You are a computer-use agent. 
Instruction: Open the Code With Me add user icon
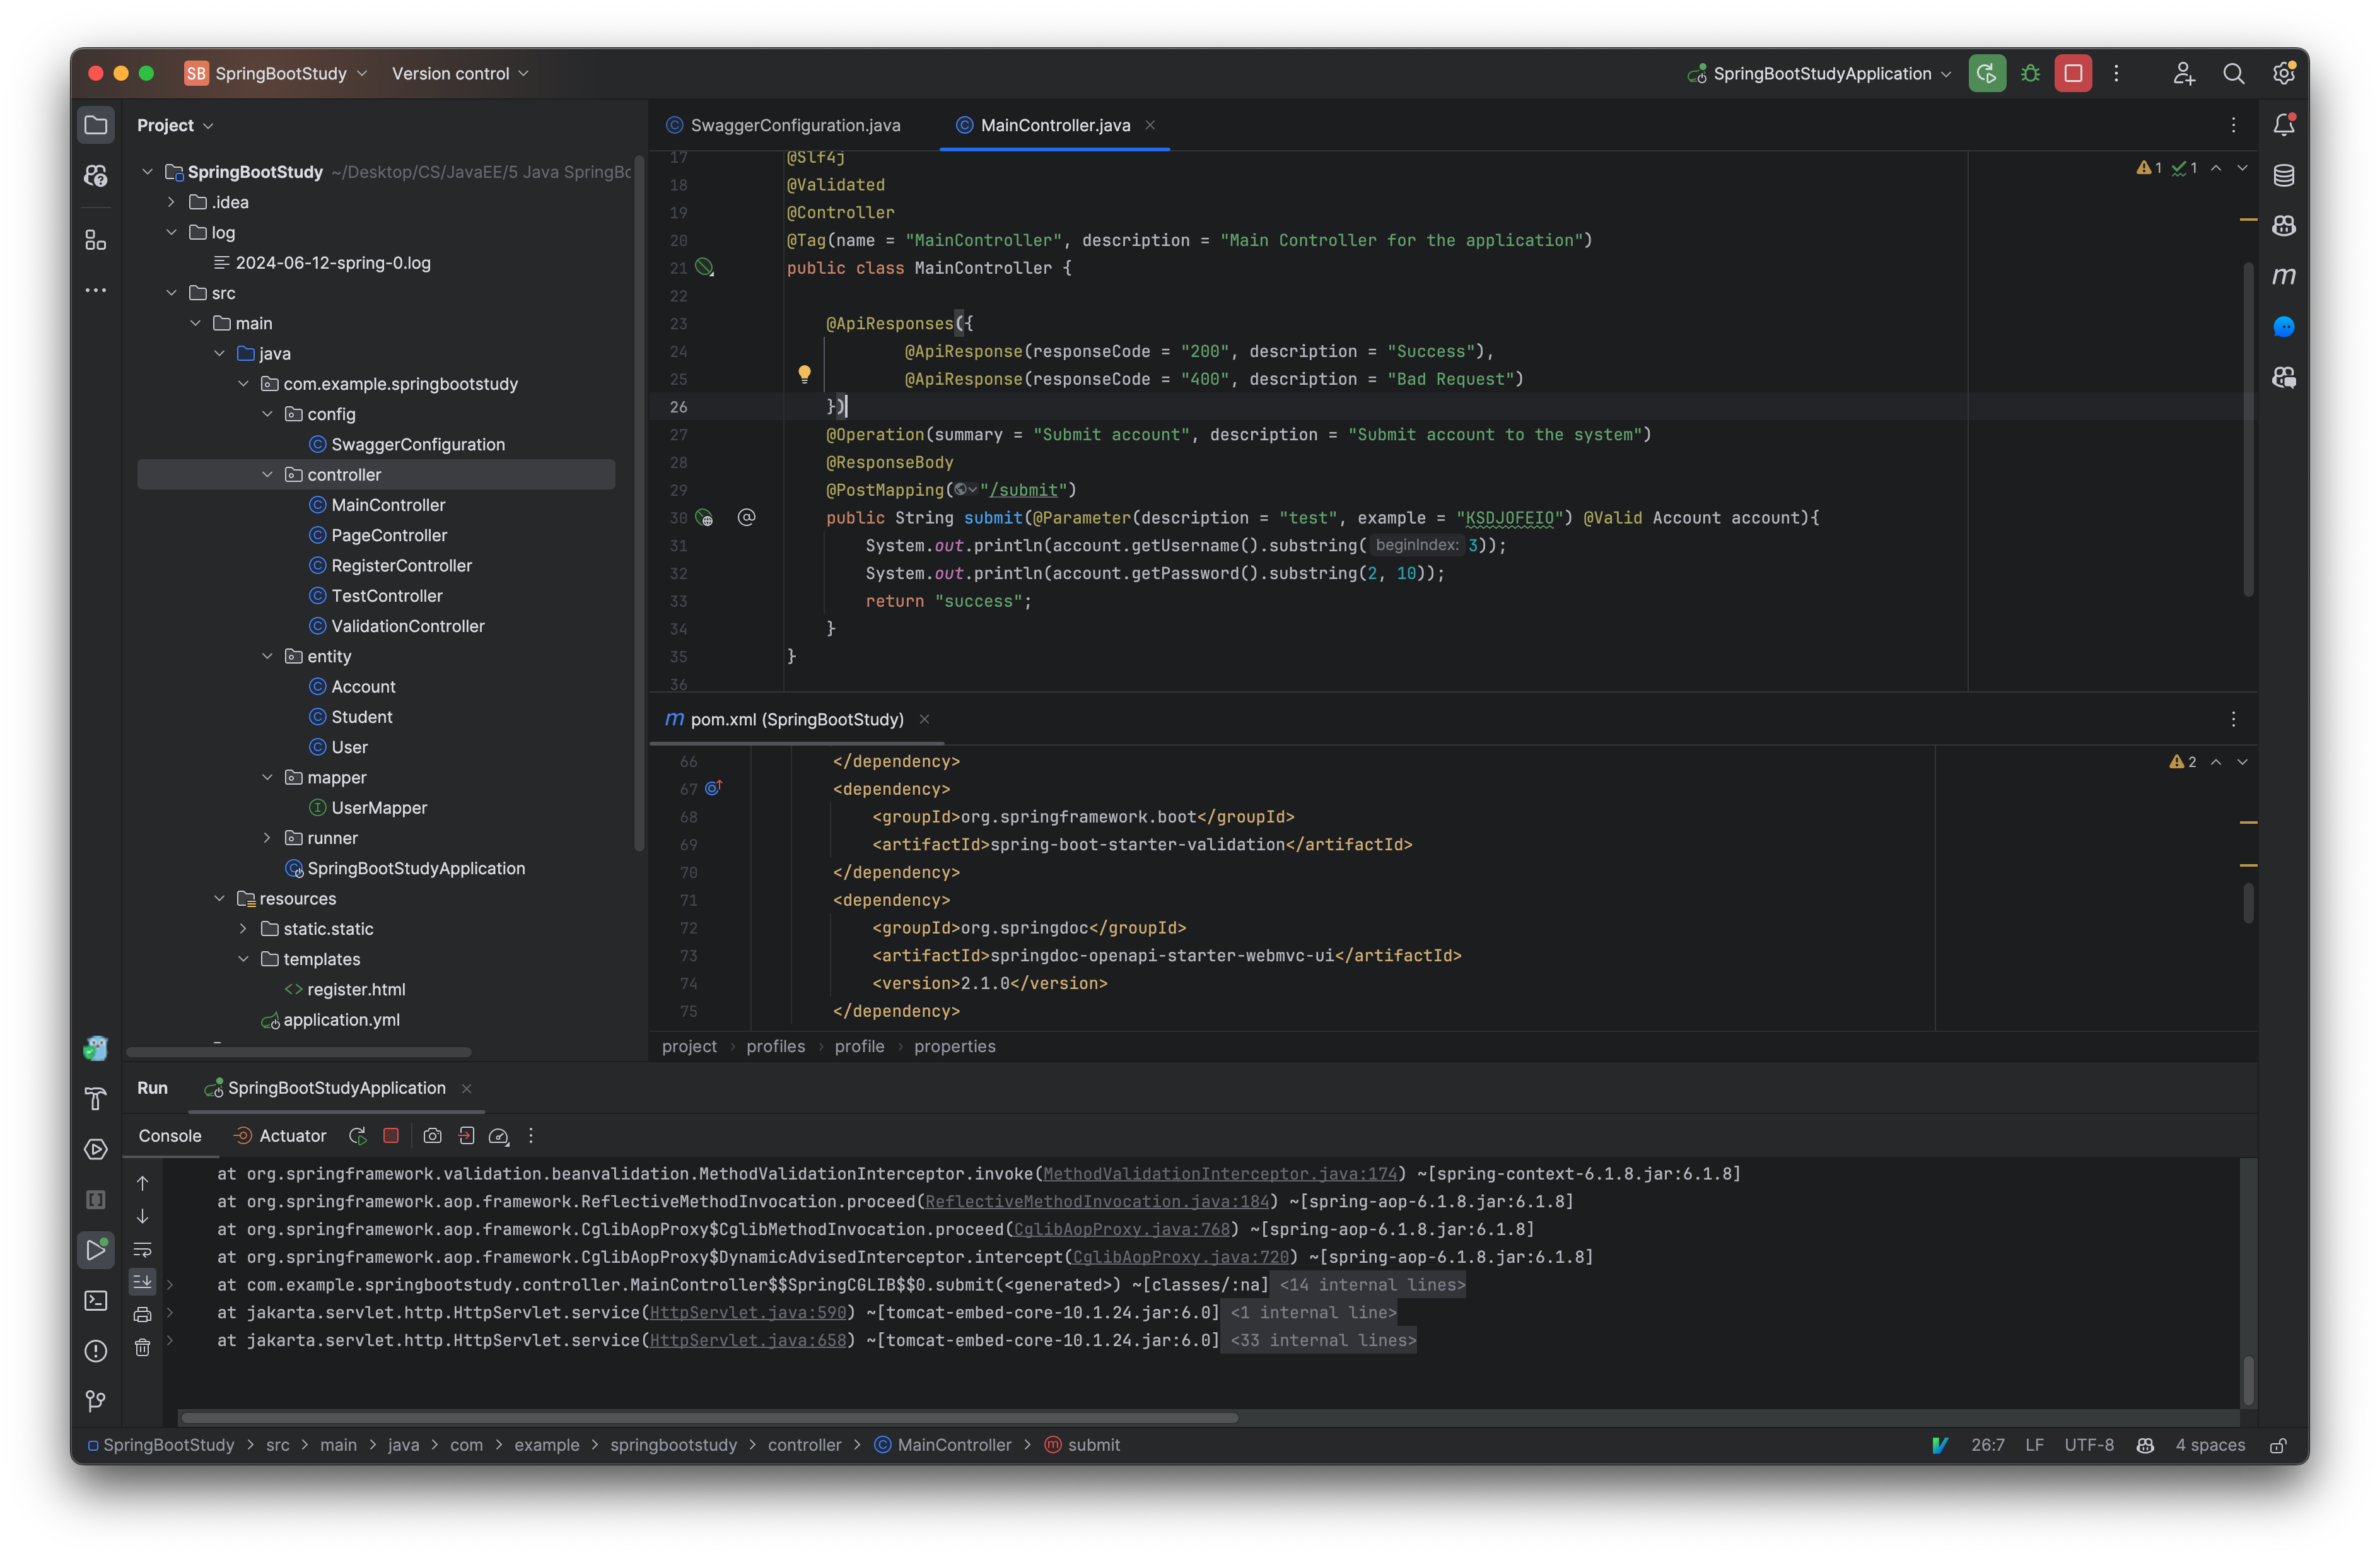coord(2183,73)
